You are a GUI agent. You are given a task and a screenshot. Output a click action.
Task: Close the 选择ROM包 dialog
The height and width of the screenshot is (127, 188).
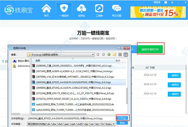point(127,48)
